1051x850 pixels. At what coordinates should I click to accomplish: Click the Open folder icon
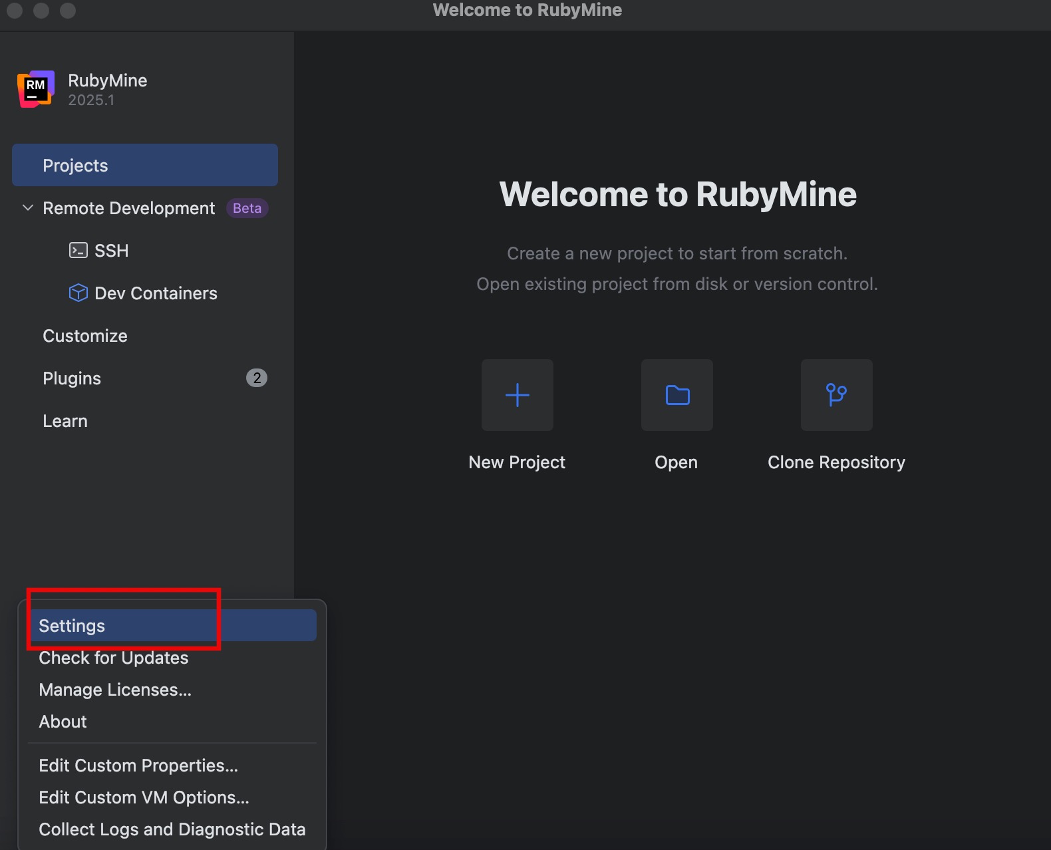point(677,395)
